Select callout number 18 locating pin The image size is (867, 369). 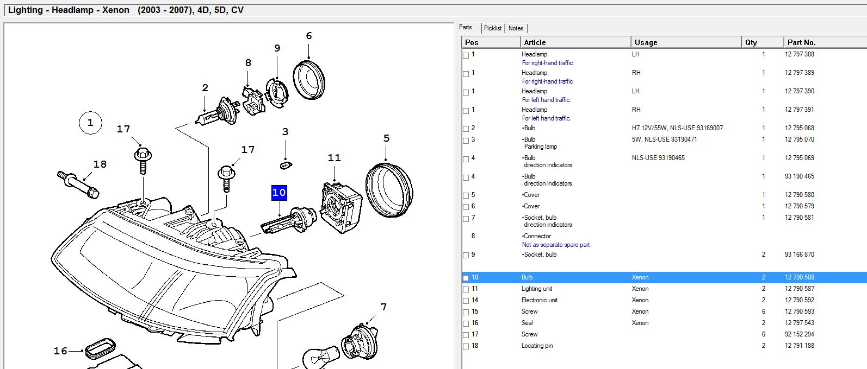coord(100,164)
